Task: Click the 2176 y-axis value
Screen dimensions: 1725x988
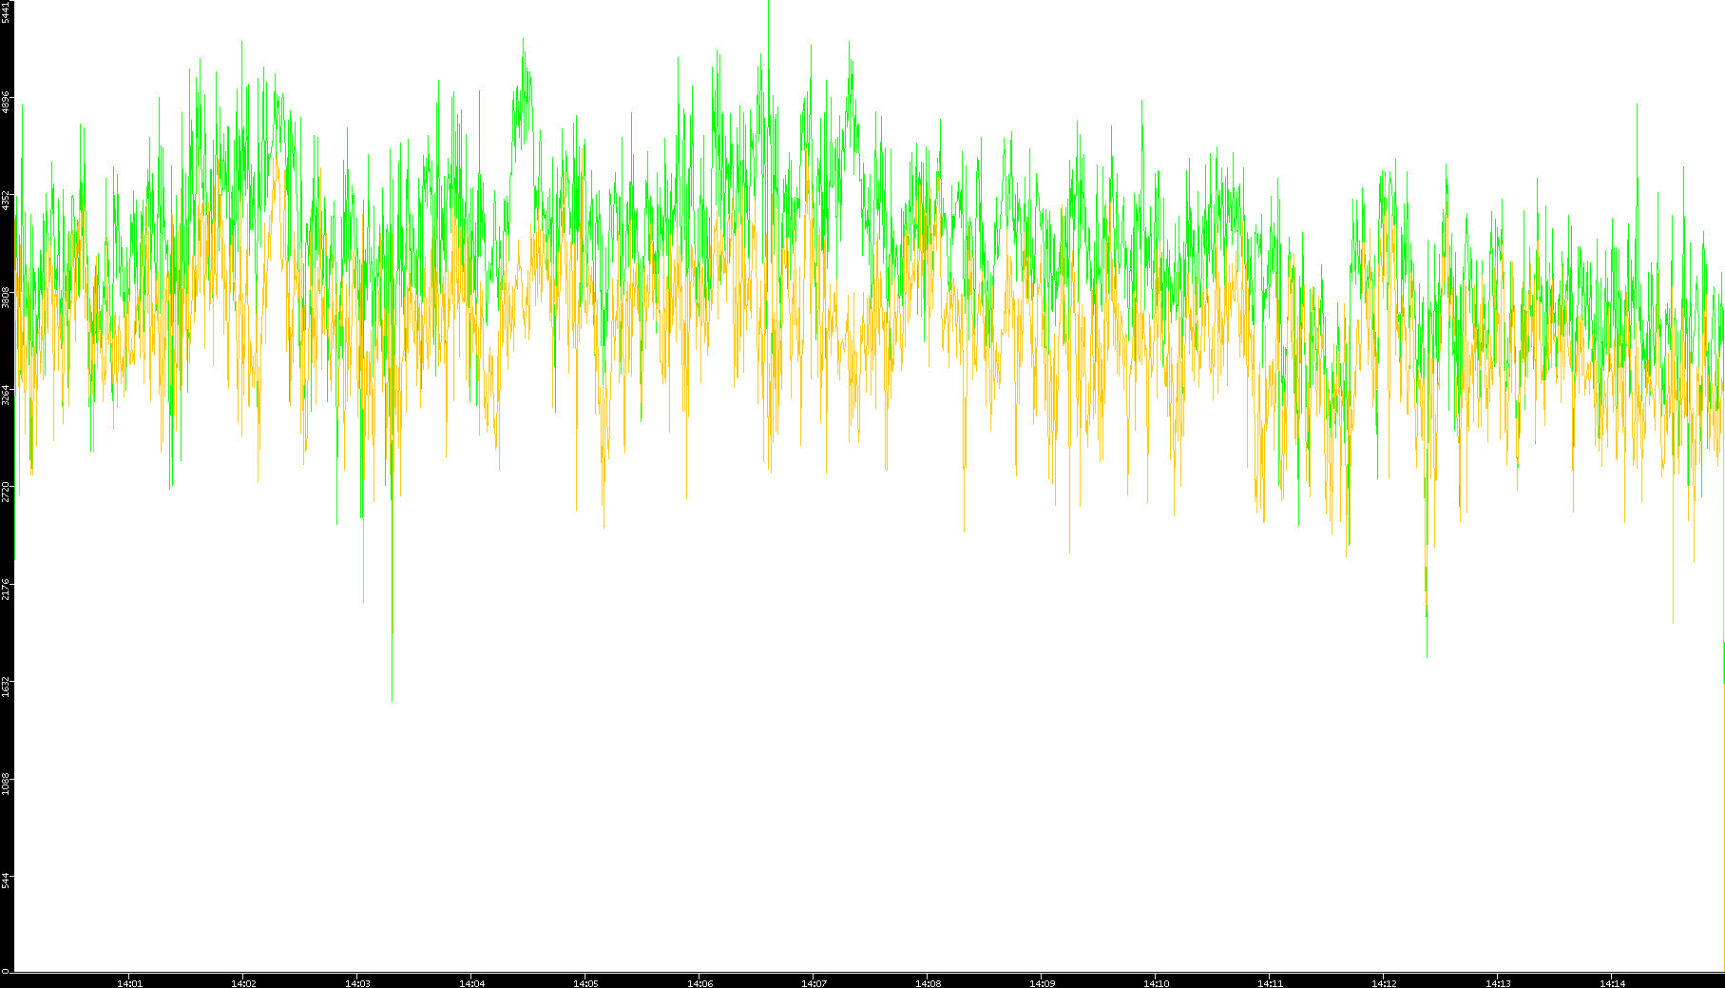Action: (x=6, y=588)
